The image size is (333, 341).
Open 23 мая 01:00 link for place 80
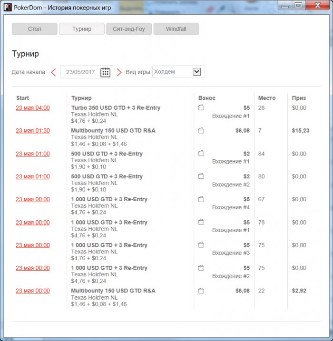click(33, 176)
